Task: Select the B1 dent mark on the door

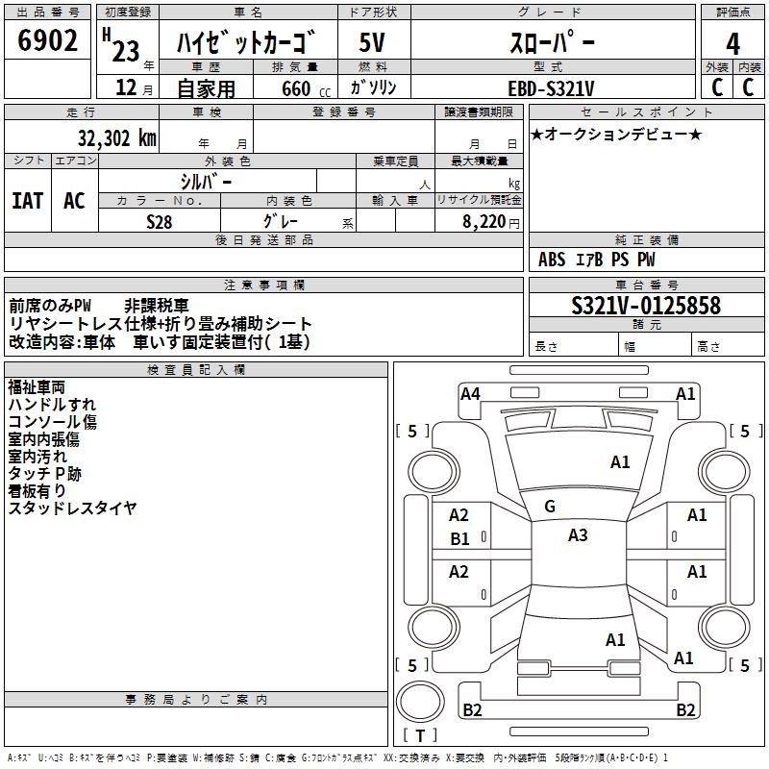Action: coord(460,539)
